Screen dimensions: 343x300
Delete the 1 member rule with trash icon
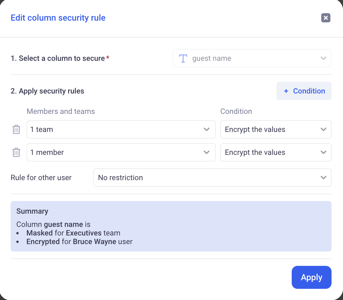(x=16, y=152)
